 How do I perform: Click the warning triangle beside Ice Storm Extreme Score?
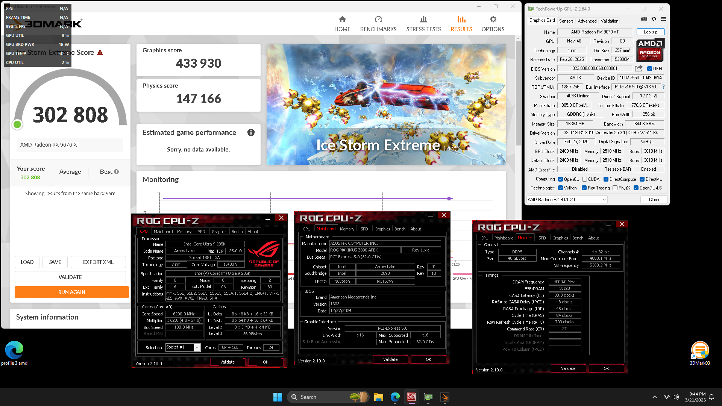pos(100,53)
